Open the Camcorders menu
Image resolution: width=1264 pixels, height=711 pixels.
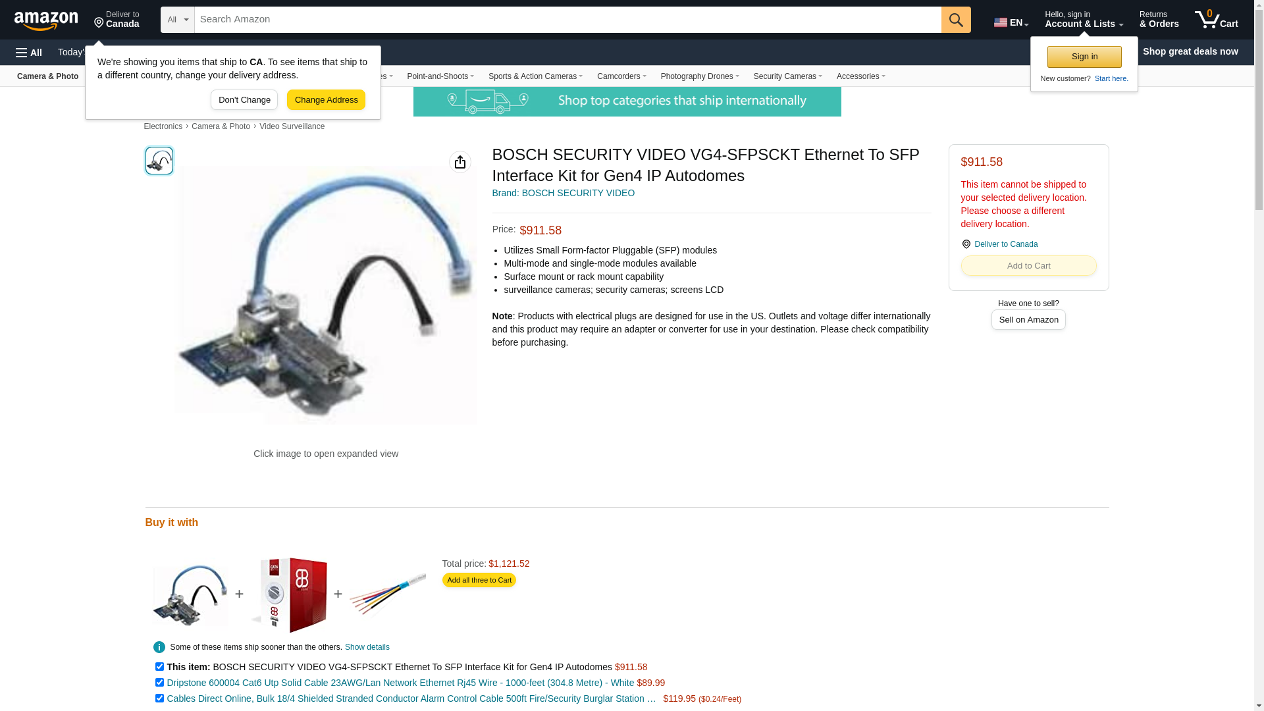(621, 76)
